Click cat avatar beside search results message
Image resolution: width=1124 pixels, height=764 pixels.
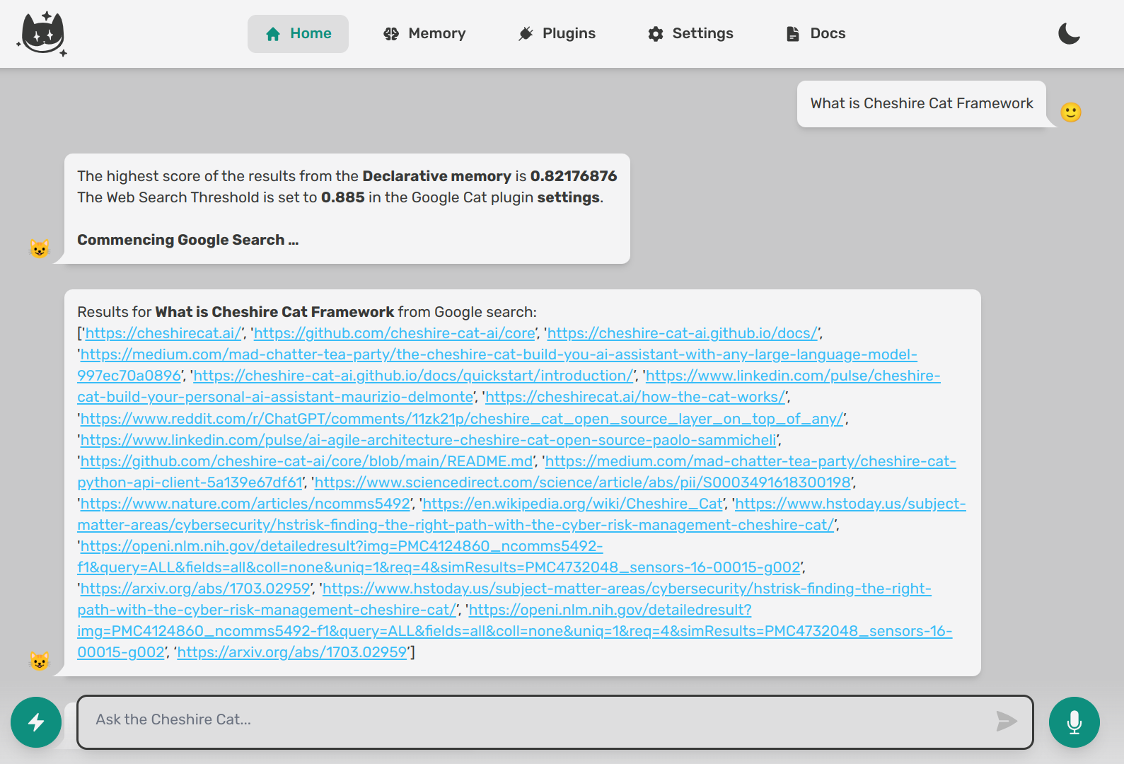pos(40,661)
